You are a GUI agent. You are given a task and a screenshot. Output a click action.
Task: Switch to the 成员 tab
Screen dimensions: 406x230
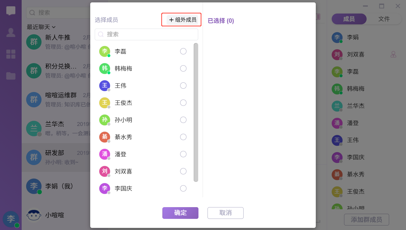point(349,19)
